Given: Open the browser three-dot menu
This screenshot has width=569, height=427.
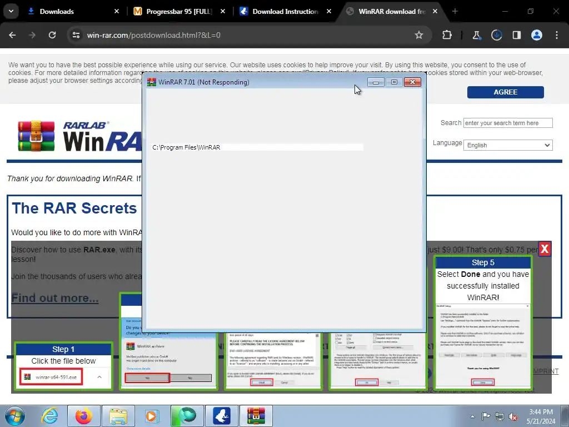Looking at the screenshot, I should click(557, 35).
